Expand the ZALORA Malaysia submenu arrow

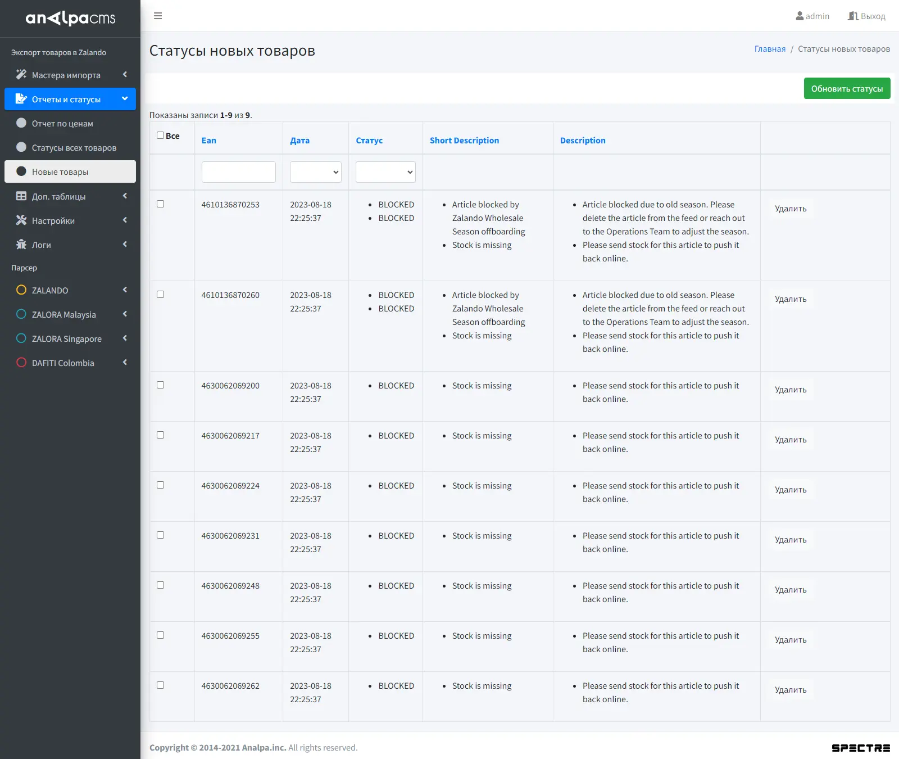[x=125, y=314]
